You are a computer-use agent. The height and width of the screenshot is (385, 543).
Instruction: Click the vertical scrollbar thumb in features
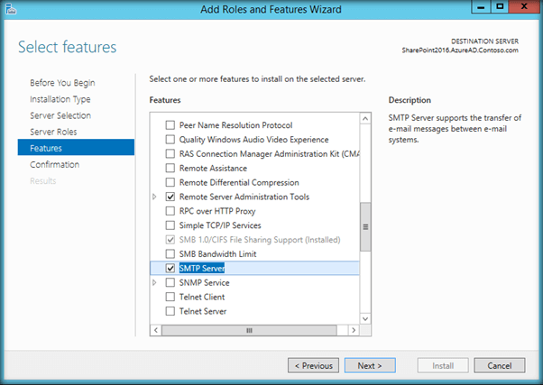pos(365,225)
